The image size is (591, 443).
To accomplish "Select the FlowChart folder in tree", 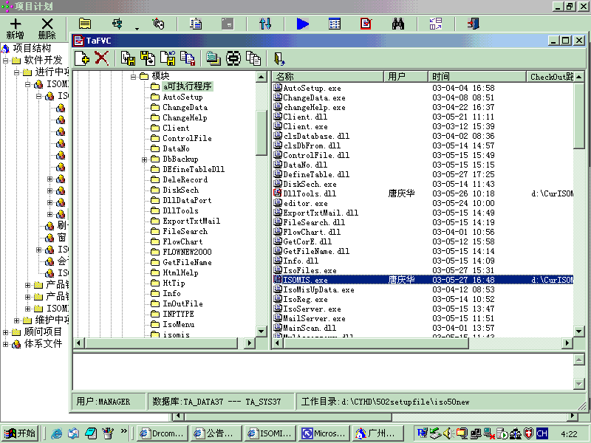I will pyautogui.click(x=182, y=241).
